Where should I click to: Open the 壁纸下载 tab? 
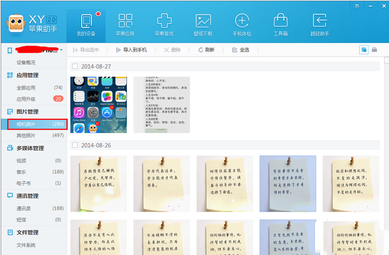pos(203,26)
